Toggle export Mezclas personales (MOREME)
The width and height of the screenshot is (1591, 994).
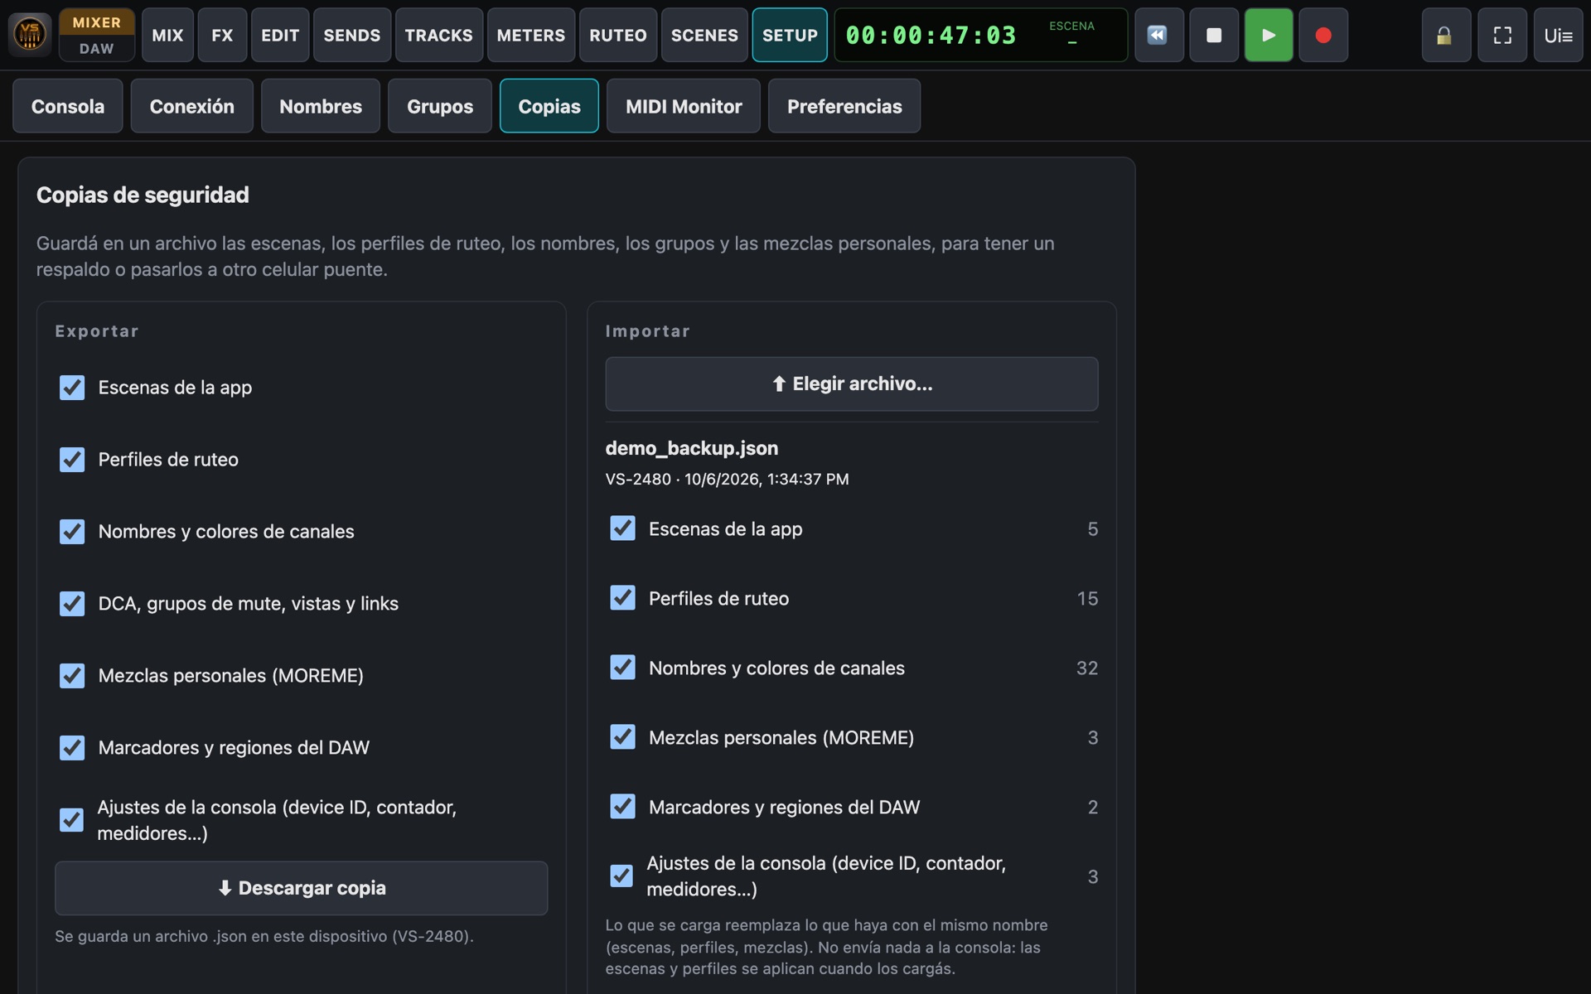click(x=72, y=676)
